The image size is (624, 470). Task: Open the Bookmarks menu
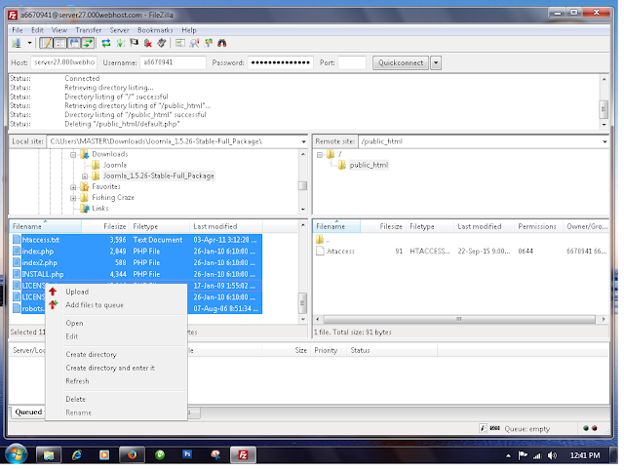(155, 30)
